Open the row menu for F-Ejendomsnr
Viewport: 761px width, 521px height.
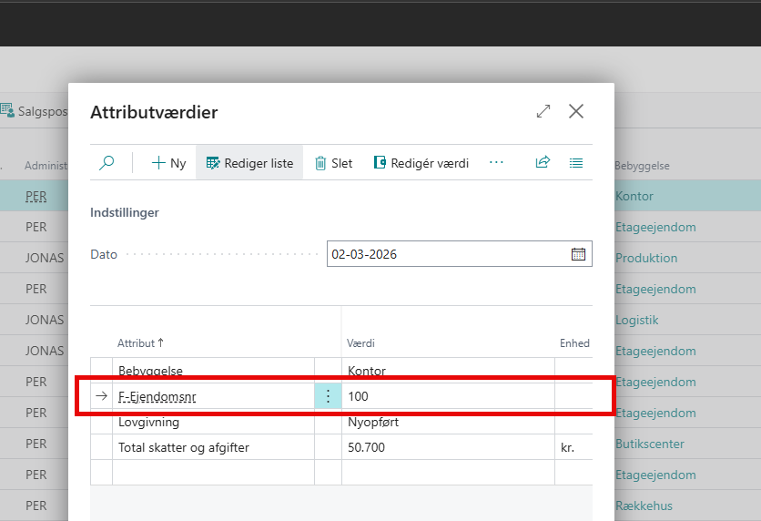328,396
